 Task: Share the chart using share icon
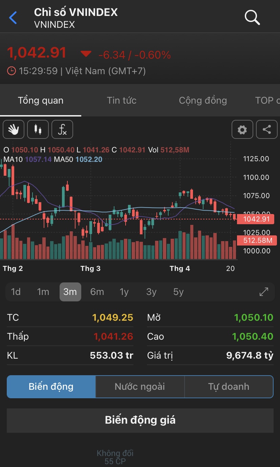[267, 129]
